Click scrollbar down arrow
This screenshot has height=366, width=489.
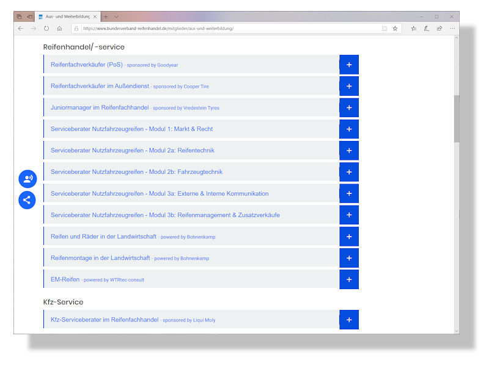point(457,331)
